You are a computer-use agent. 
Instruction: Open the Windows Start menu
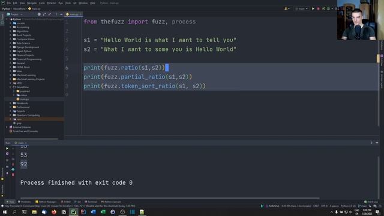(x=5, y=212)
